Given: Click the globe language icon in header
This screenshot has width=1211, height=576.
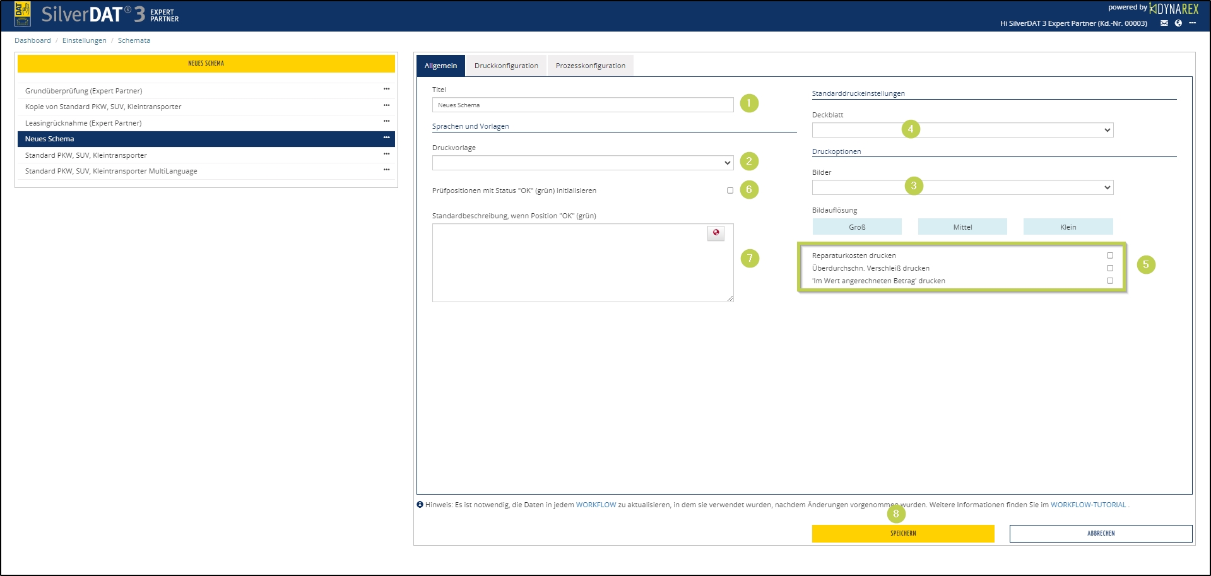Looking at the screenshot, I should click(1178, 23).
